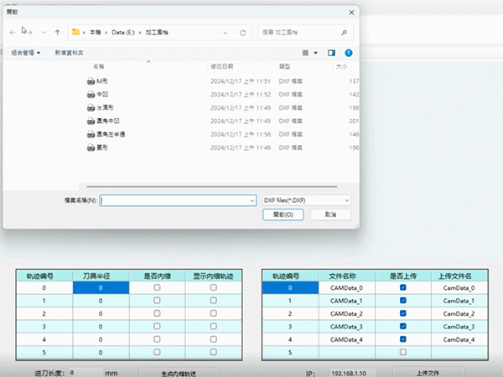Image resolution: width=503 pixels, height=377 pixels.
Task: Expand the address bar history dropdown
Action: pos(228,32)
